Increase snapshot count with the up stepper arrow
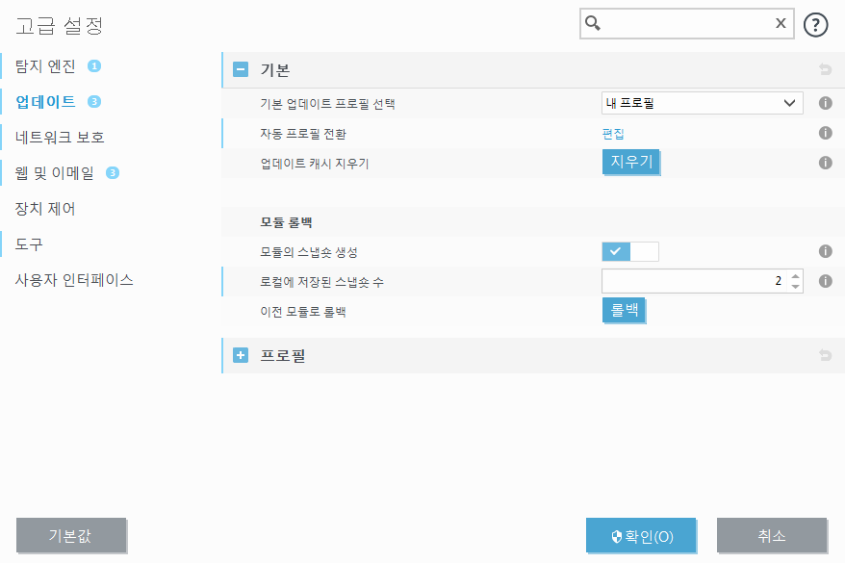845x563 pixels. click(x=795, y=276)
